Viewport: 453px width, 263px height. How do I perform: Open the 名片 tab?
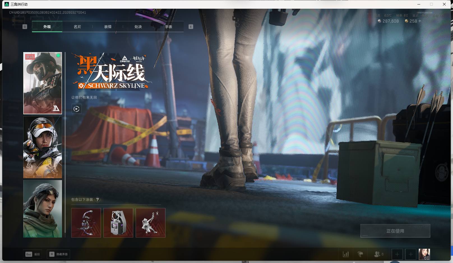(77, 27)
